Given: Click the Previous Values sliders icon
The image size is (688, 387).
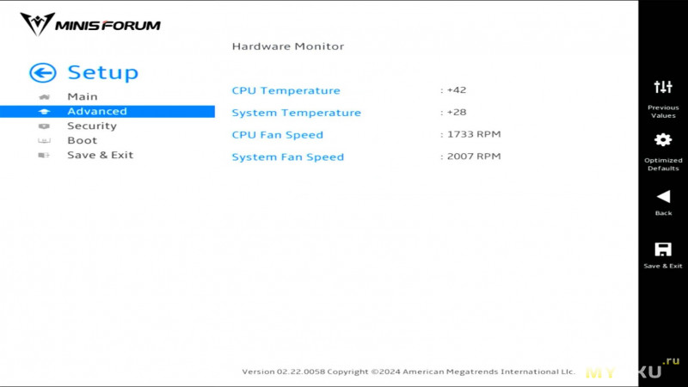Looking at the screenshot, I should [663, 87].
